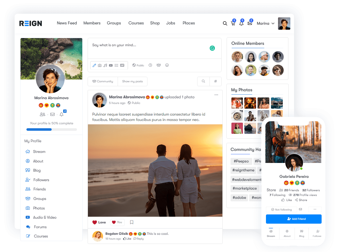Select the GIF post type icon
Screen dimensions: 337x252
[x=122, y=65]
